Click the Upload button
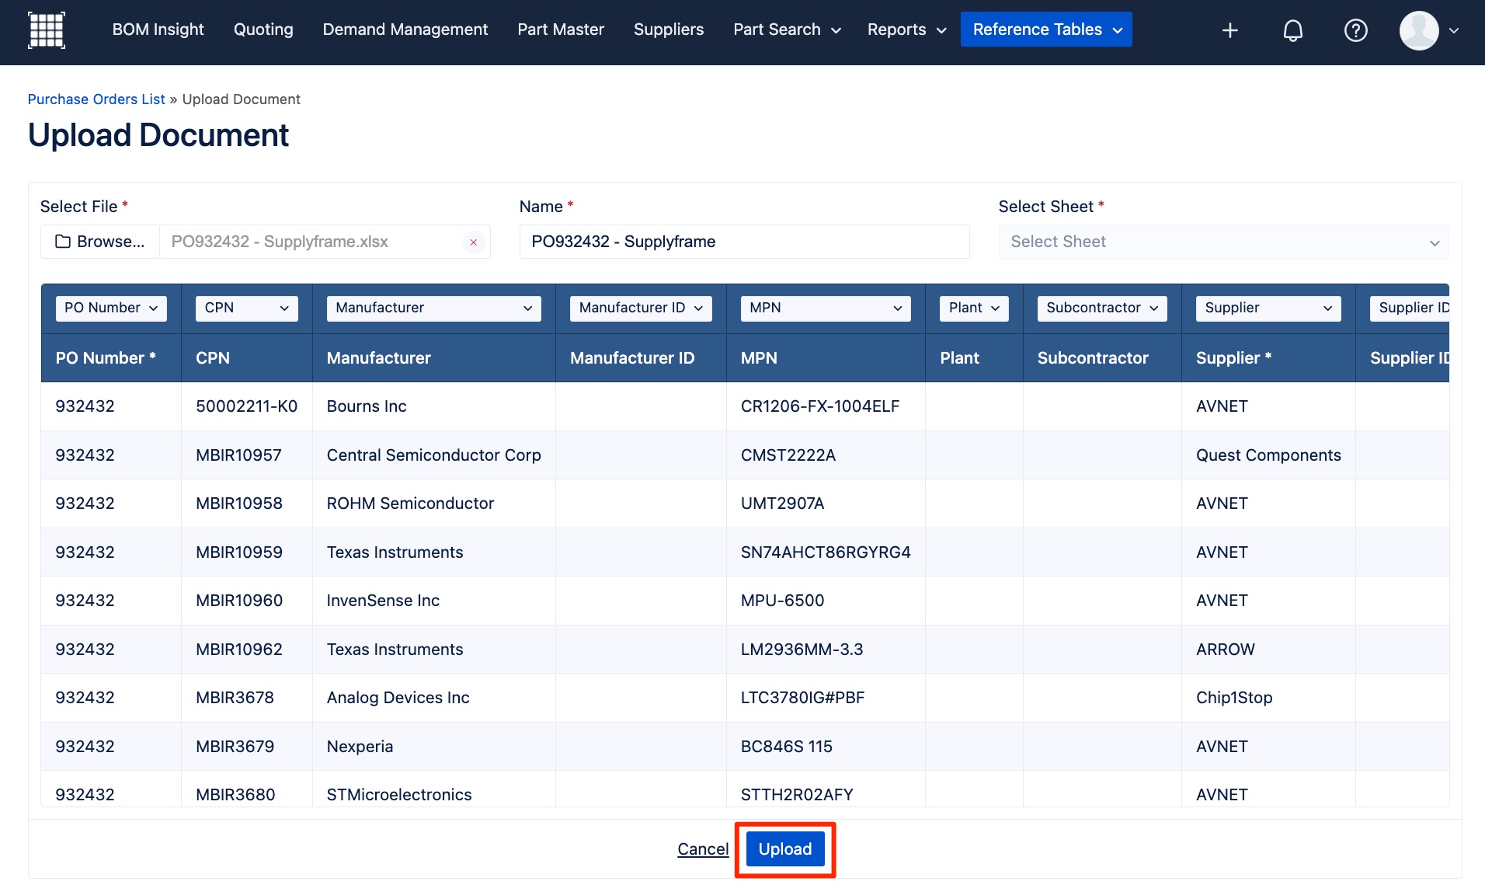Screen dimensions: 1485x892 pyautogui.click(x=784, y=849)
